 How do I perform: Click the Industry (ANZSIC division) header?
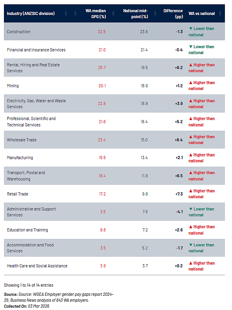[31, 14]
